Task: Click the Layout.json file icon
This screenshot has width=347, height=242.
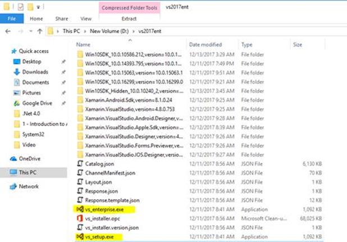Action: pyautogui.click(x=80, y=182)
